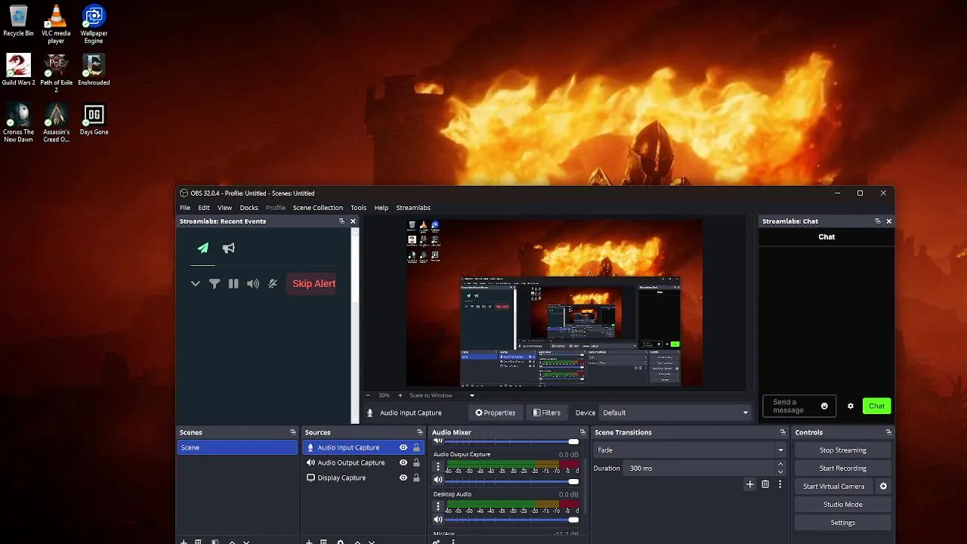Lock the Display Capture source
This screenshot has height=544, width=967.
coord(416,478)
